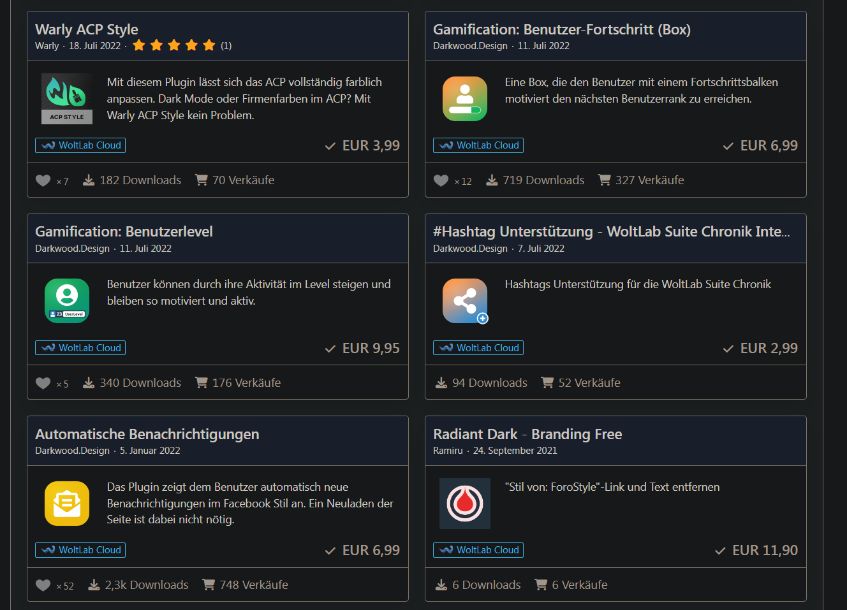
Task: Click the five-star rating of Warly ACP Style
Action: (173, 45)
